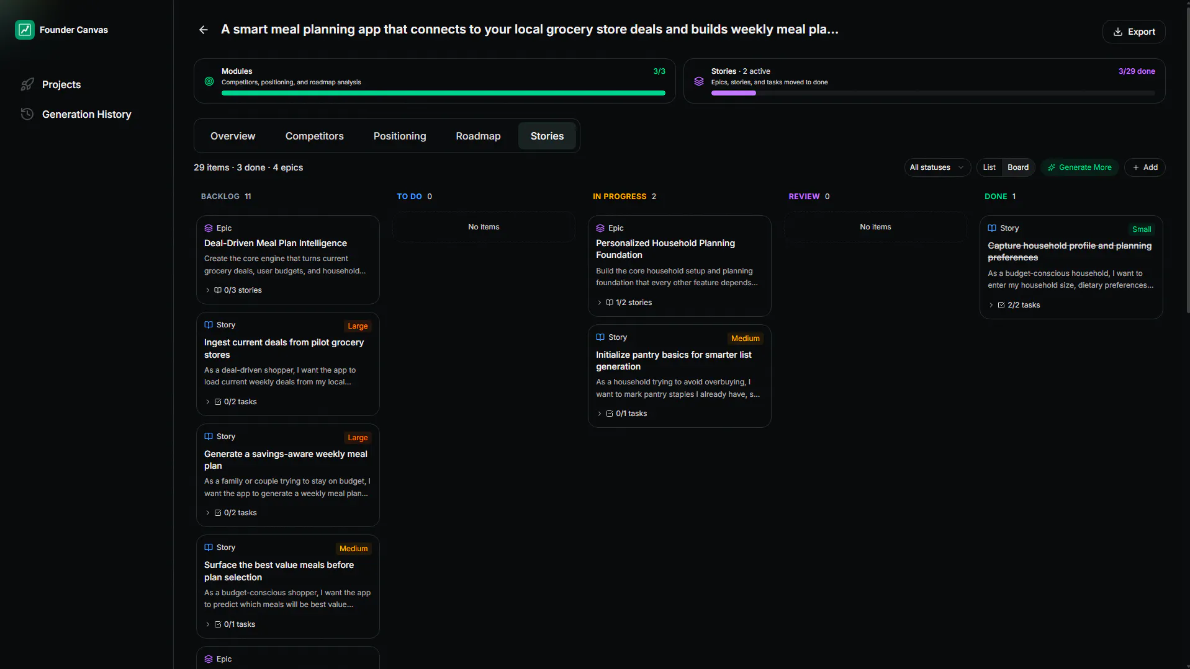Click the Medium badge on Surface best value meals
Image resolution: width=1190 pixels, height=669 pixels.
click(x=353, y=549)
